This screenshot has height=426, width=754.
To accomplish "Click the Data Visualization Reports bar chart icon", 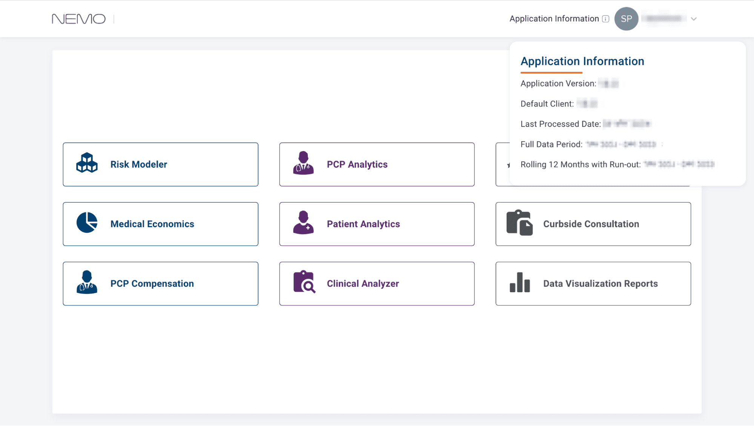I will point(519,282).
